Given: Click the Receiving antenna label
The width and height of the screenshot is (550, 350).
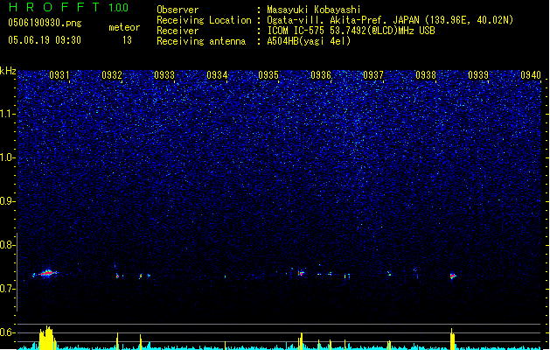Looking at the screenshot, I should click(201, 41).
